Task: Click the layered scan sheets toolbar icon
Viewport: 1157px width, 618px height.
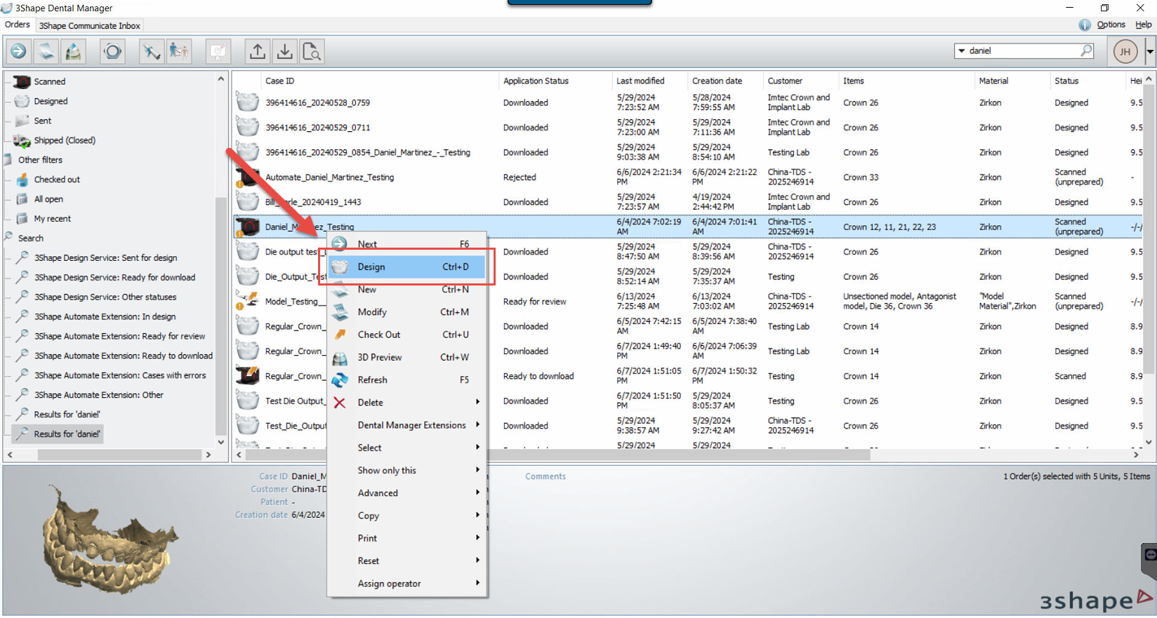Action: click(46, 51)
